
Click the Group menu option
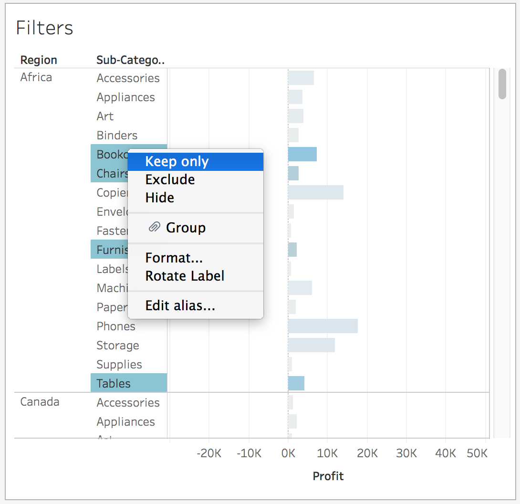coord(186,228)
